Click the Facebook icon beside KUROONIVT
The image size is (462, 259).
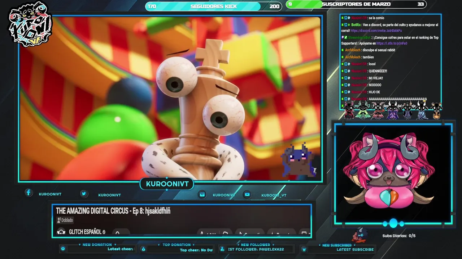(x=29, y=193)
